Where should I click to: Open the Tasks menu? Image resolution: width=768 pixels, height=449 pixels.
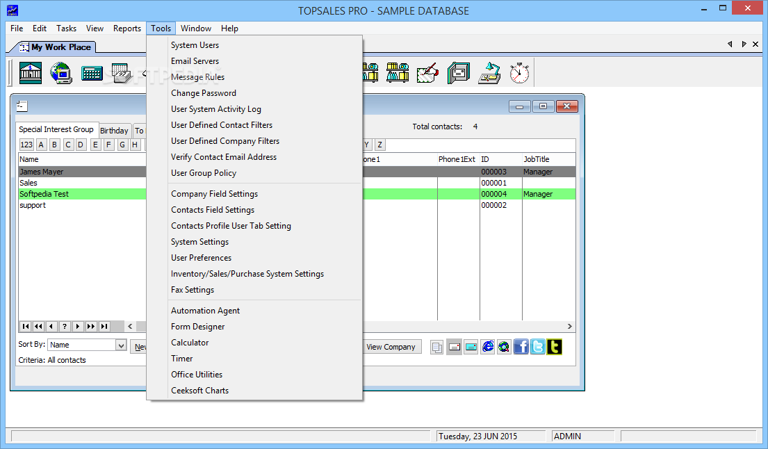66,28
